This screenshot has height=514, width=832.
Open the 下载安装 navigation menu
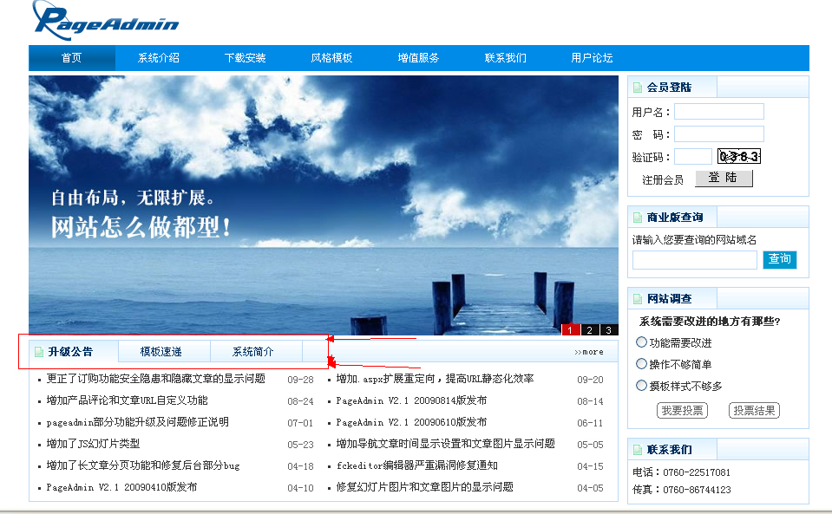245,58
